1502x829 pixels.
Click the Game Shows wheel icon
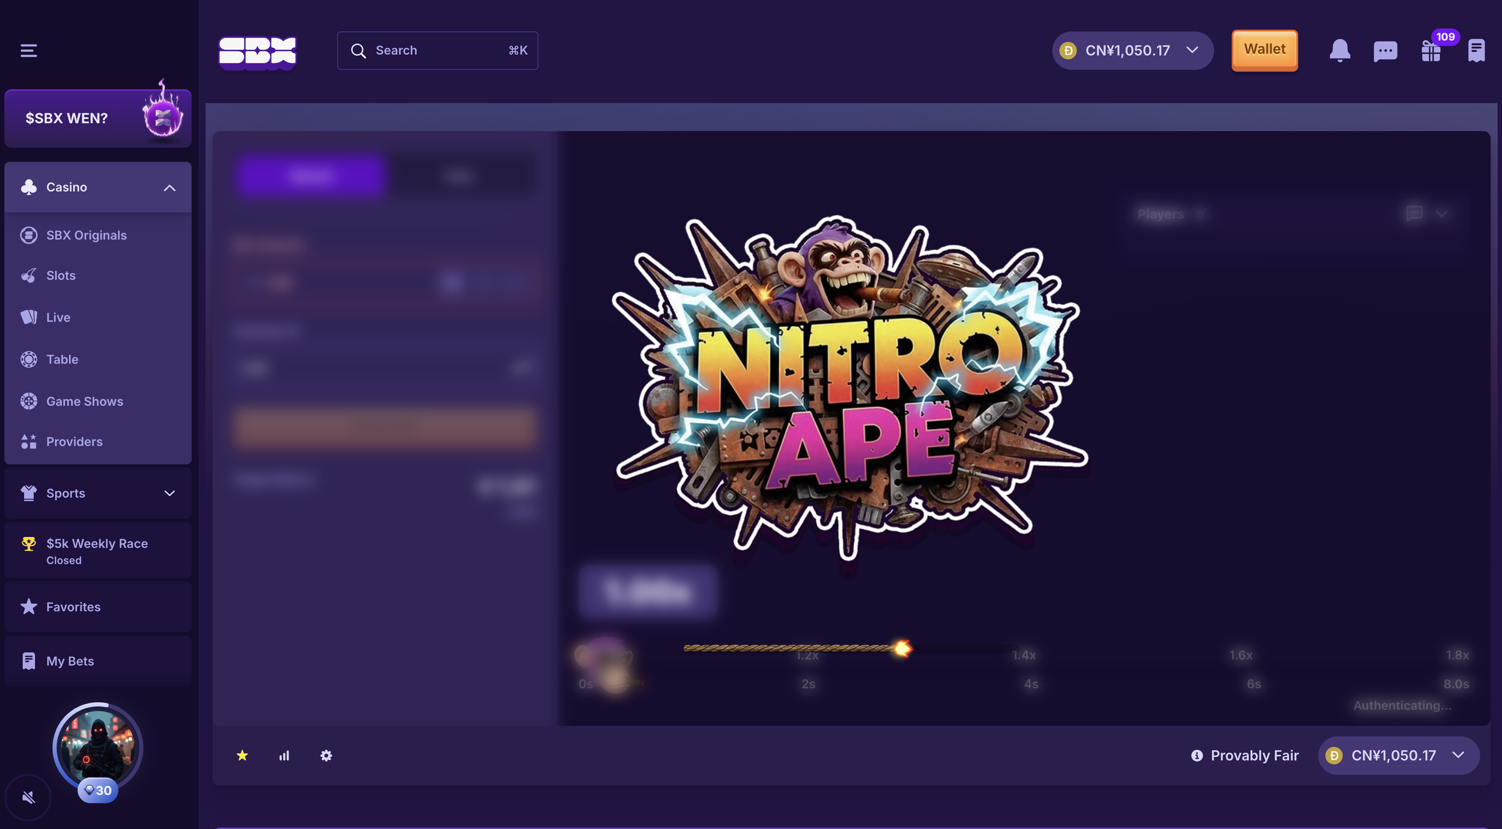tap(28, 401)
